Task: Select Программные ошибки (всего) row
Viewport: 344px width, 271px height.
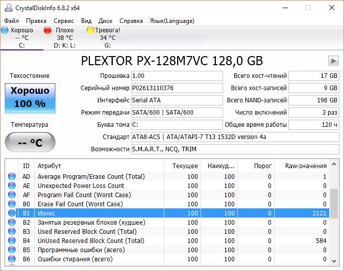Action: click(167, 250)
